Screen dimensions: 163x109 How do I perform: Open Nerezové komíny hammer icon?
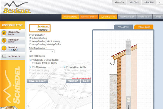(x=4, y=41)
